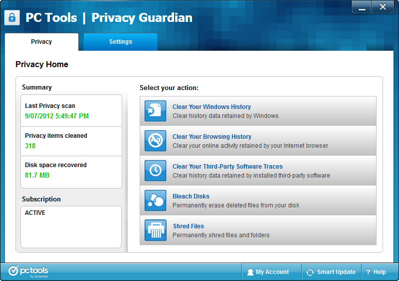
Task: Click the Summary heading
Action: pos(37,88)
